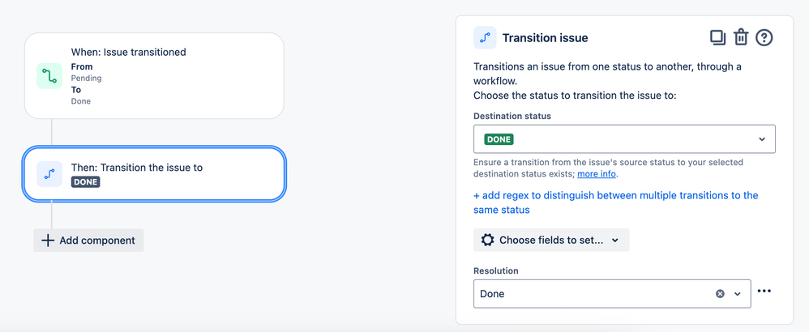Open help via question mark icon
Screen dimensions: 809x332
click(764, 37)
